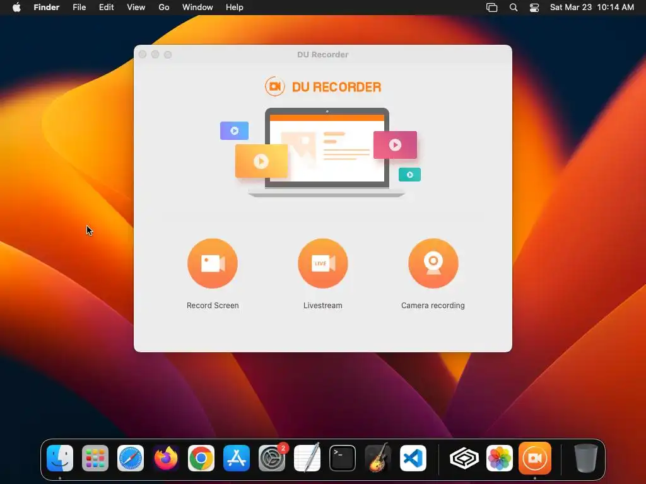Screen dimensions: 646x484
Task: Open the File menu
Action: (x=79, y=8)
